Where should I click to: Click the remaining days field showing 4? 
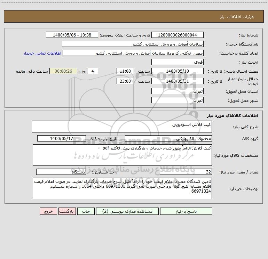[x=93, y=71]
